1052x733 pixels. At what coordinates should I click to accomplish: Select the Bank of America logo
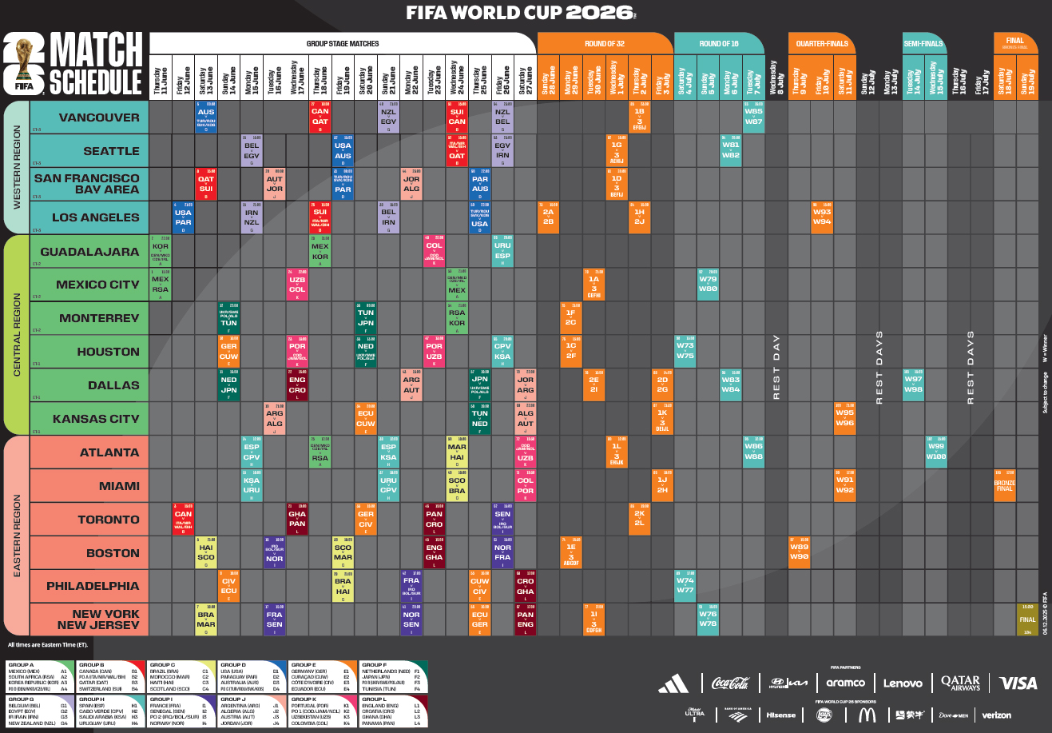(x=737, y=714)
